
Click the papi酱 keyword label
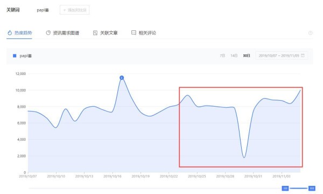click(x=43, y=10)
